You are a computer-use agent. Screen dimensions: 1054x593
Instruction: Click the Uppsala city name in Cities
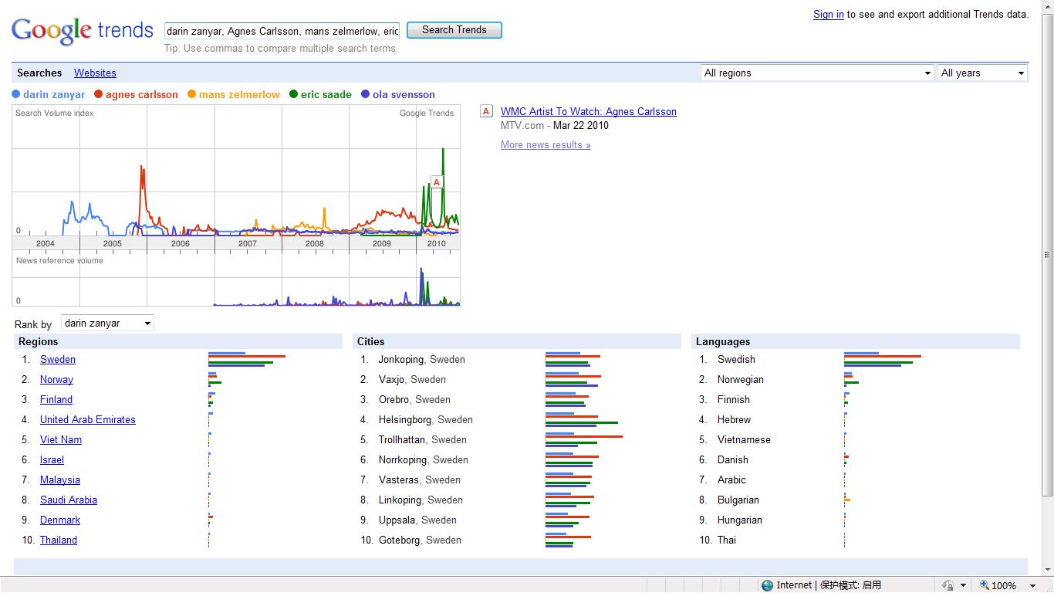(397, 520)
